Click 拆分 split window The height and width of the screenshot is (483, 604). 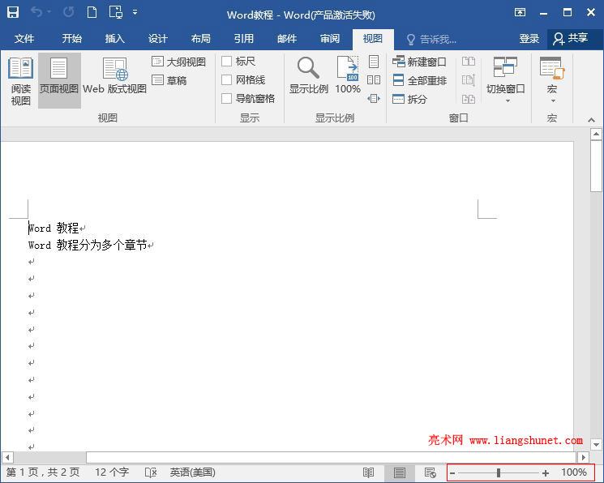coord(410,99)
